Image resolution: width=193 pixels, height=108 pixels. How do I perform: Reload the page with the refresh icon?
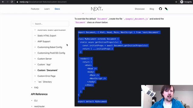pos(12,2)
